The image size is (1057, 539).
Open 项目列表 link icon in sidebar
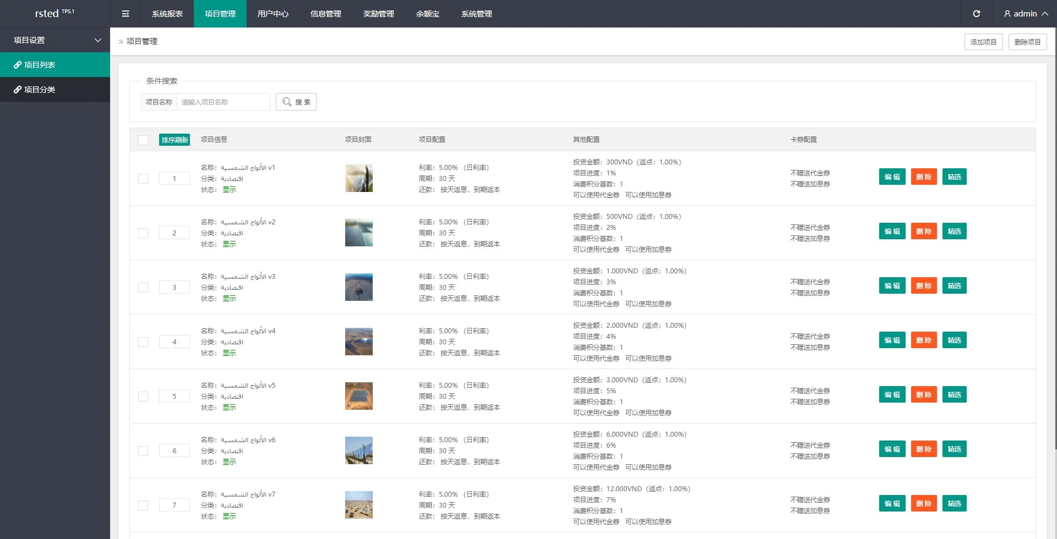tap(18, 65)
